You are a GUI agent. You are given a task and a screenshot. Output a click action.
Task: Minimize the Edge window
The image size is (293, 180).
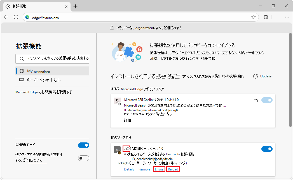coord(261,6)
